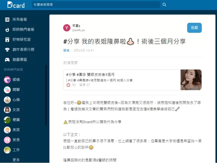The height and width of the screenshot is (163, 217).
Task: Open 女孩 board
Action: click(16, 110)
